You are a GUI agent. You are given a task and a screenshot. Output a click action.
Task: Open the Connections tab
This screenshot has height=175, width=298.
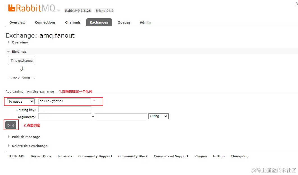coord(45,22)
